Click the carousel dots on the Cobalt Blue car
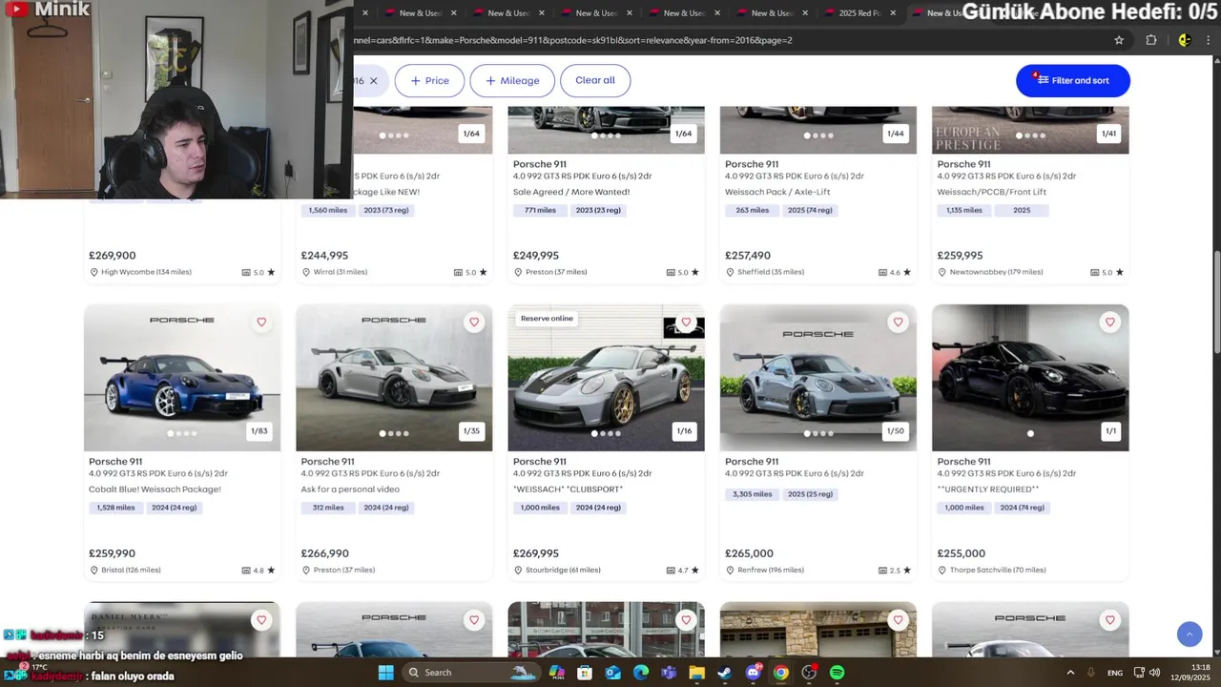 (182, 433)
